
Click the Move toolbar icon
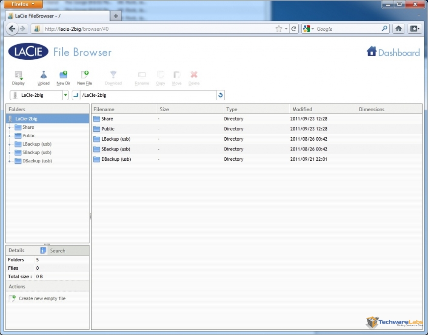pyautogui.click(x=177, y=75)
